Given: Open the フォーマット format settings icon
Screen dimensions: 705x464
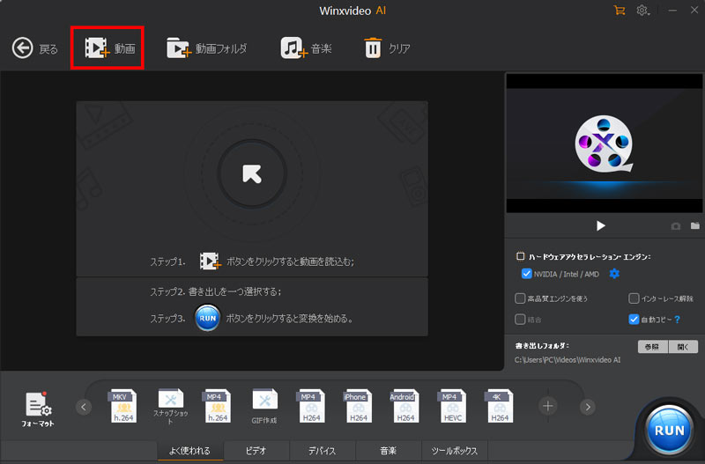Looking at the screenshot, I should [x=38, y=405].
